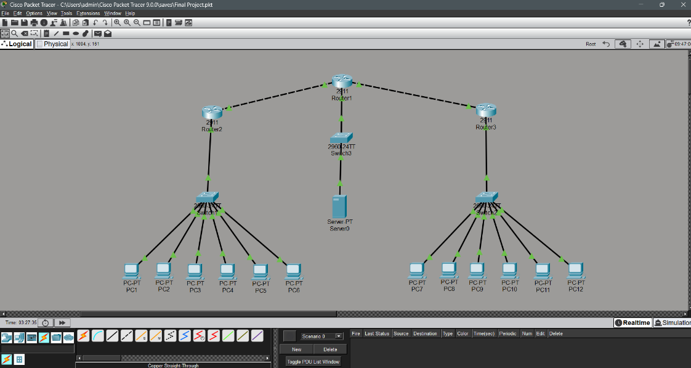Zoom in on the workspace
Screen dimensions: 691x368
click(118, 23)
